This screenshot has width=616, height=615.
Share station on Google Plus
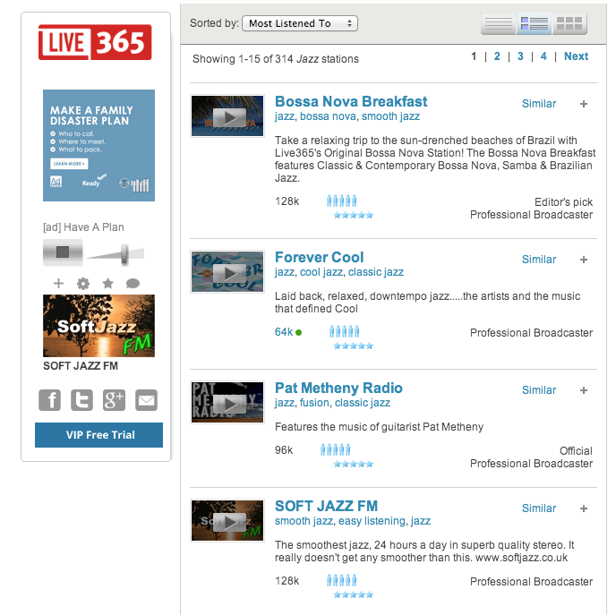(x=114, y=400)
